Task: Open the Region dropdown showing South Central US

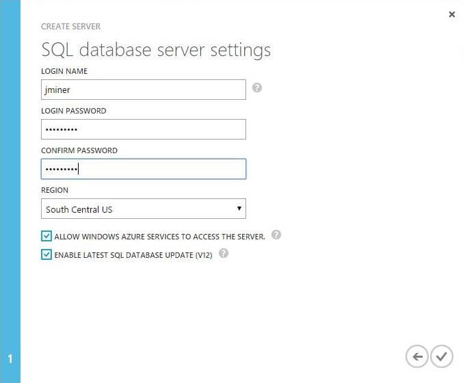Action: tap(144, 209)
